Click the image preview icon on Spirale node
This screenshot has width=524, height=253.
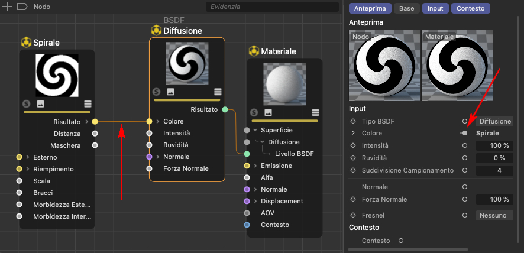[40, 104]
